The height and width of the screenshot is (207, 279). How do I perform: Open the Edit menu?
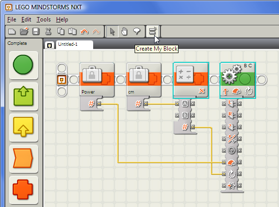(x=26, y=19)
